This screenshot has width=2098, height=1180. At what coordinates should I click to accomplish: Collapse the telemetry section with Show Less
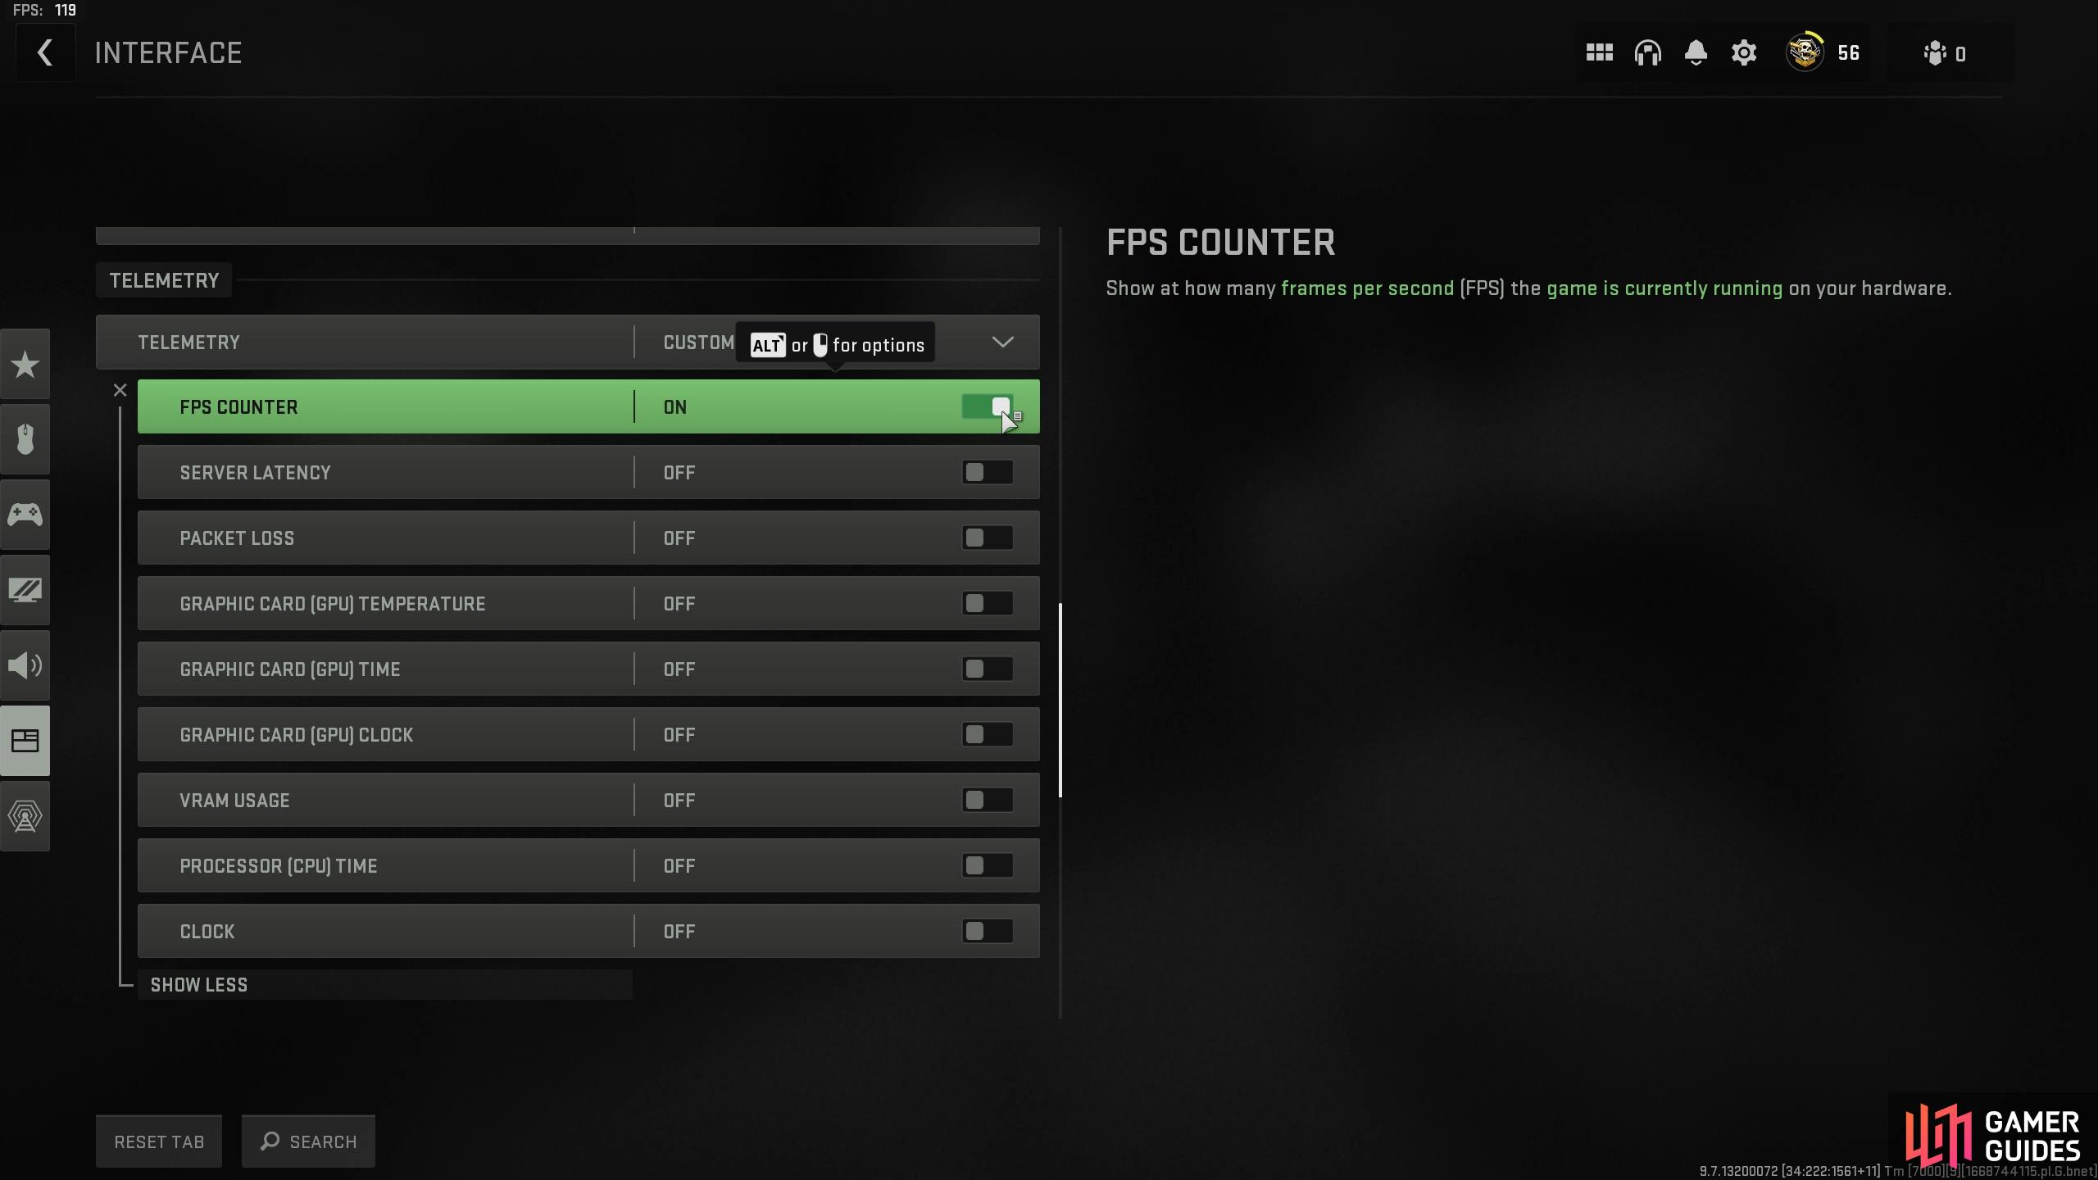(199, 984)
